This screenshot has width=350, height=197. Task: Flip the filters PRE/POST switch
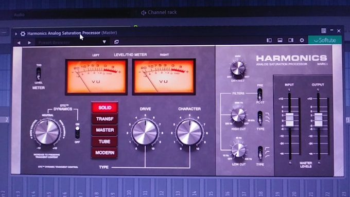pos(260,94)
